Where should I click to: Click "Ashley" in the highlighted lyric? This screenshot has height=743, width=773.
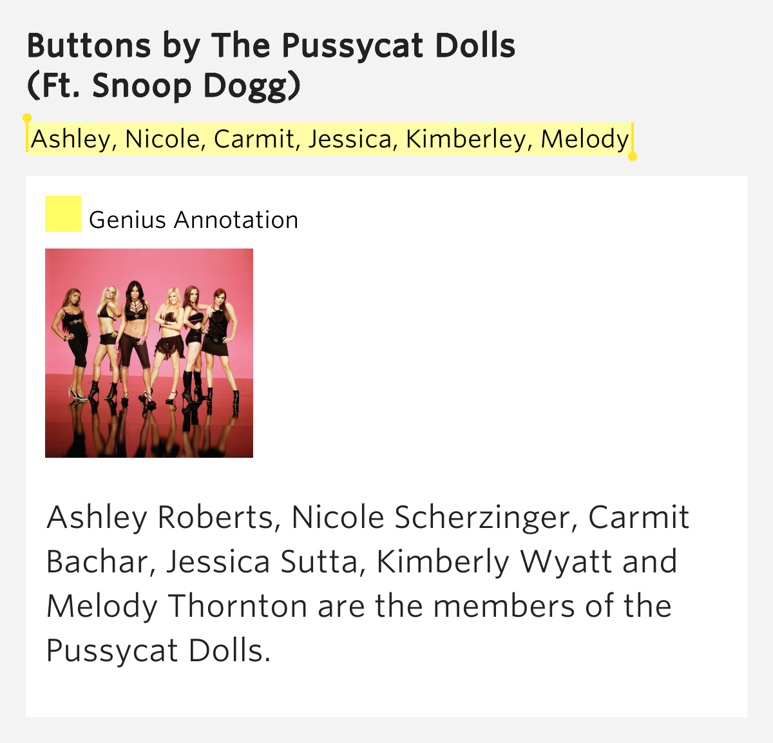[70, 139]
